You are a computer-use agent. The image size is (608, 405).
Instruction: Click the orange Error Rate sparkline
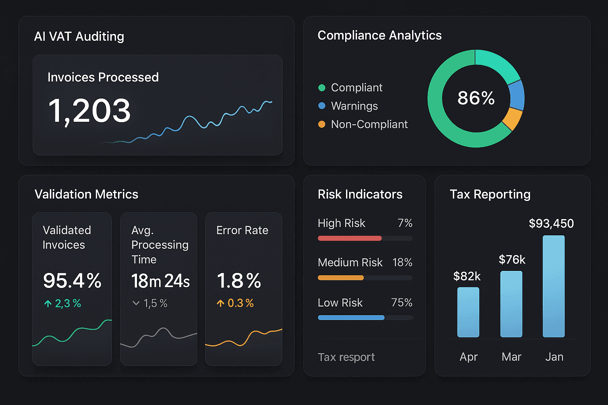[x=243, y=338]
